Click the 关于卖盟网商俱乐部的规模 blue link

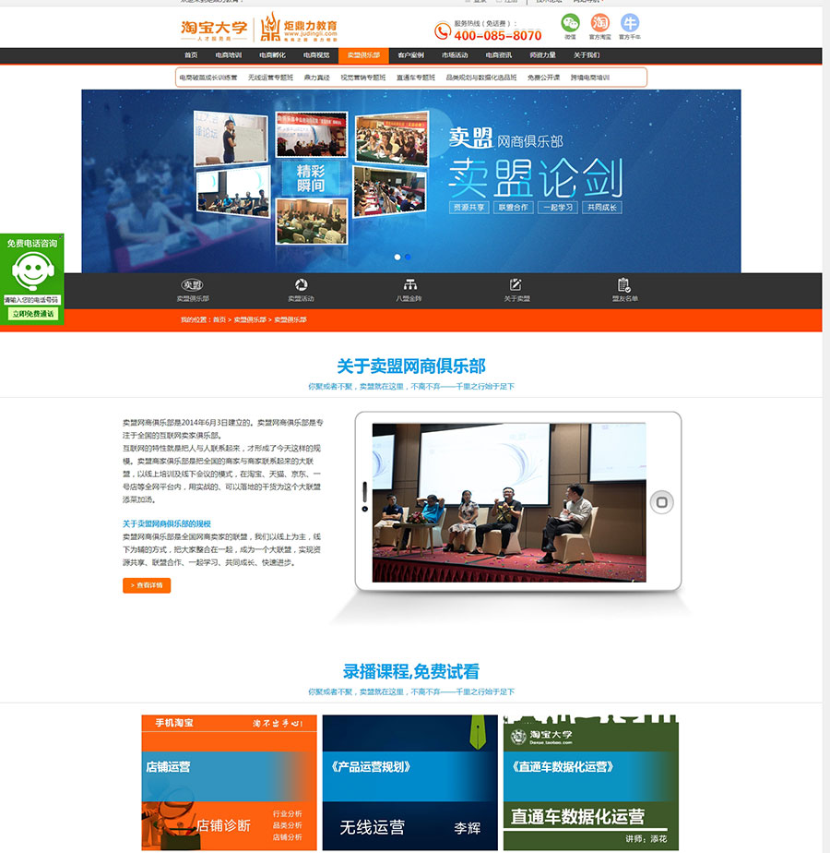click(x=166, y=523)
